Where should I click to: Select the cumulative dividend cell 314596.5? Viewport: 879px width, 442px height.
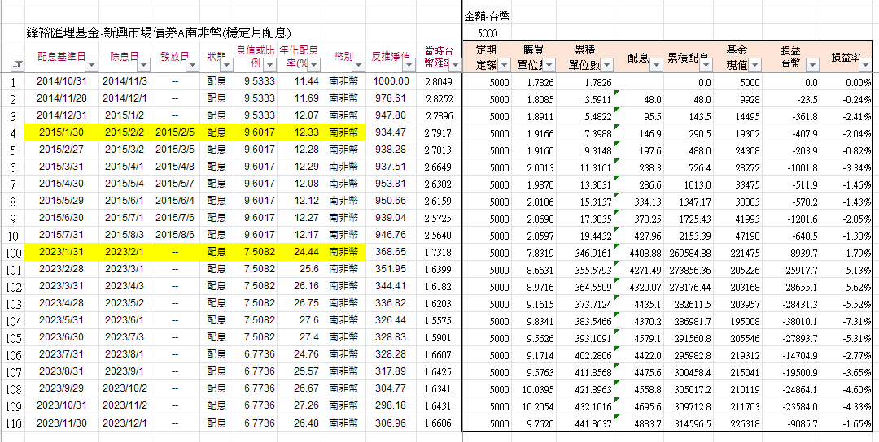688,423
